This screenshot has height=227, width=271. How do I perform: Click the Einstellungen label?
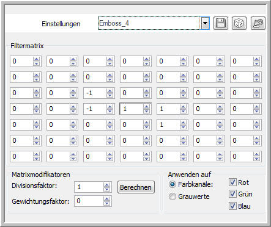[x=61, y=24]
